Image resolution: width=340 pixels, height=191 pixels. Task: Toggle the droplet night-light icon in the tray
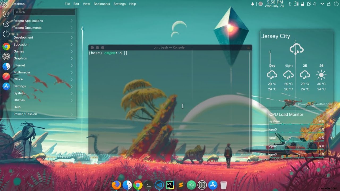point(252,4)
